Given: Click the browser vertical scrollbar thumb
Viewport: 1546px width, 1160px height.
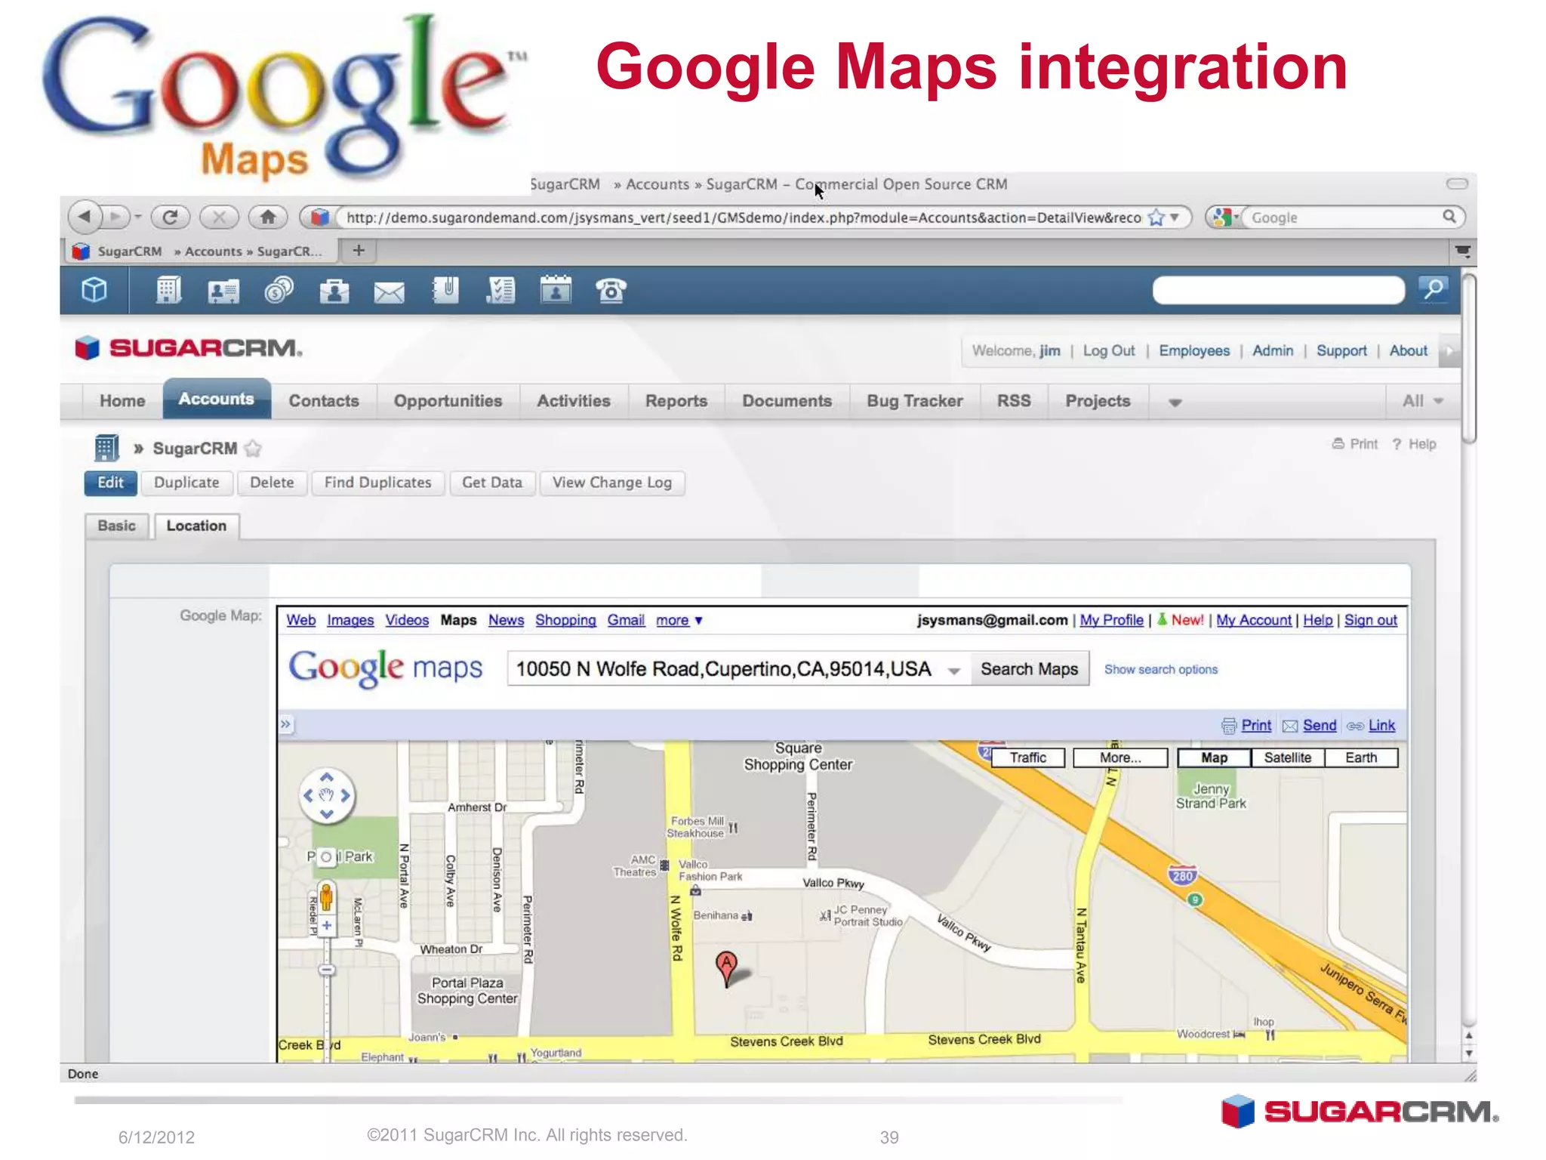Looking at the screenshot, I should pos(1468,359).
